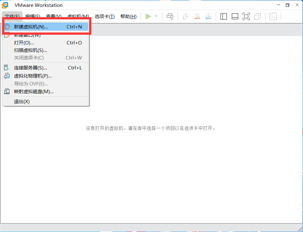The width and height of the screenshot is (303, 232).
Task: Choose Scan for Virtual Machines (扫描虚拟机)
Action: pos(46,50)
